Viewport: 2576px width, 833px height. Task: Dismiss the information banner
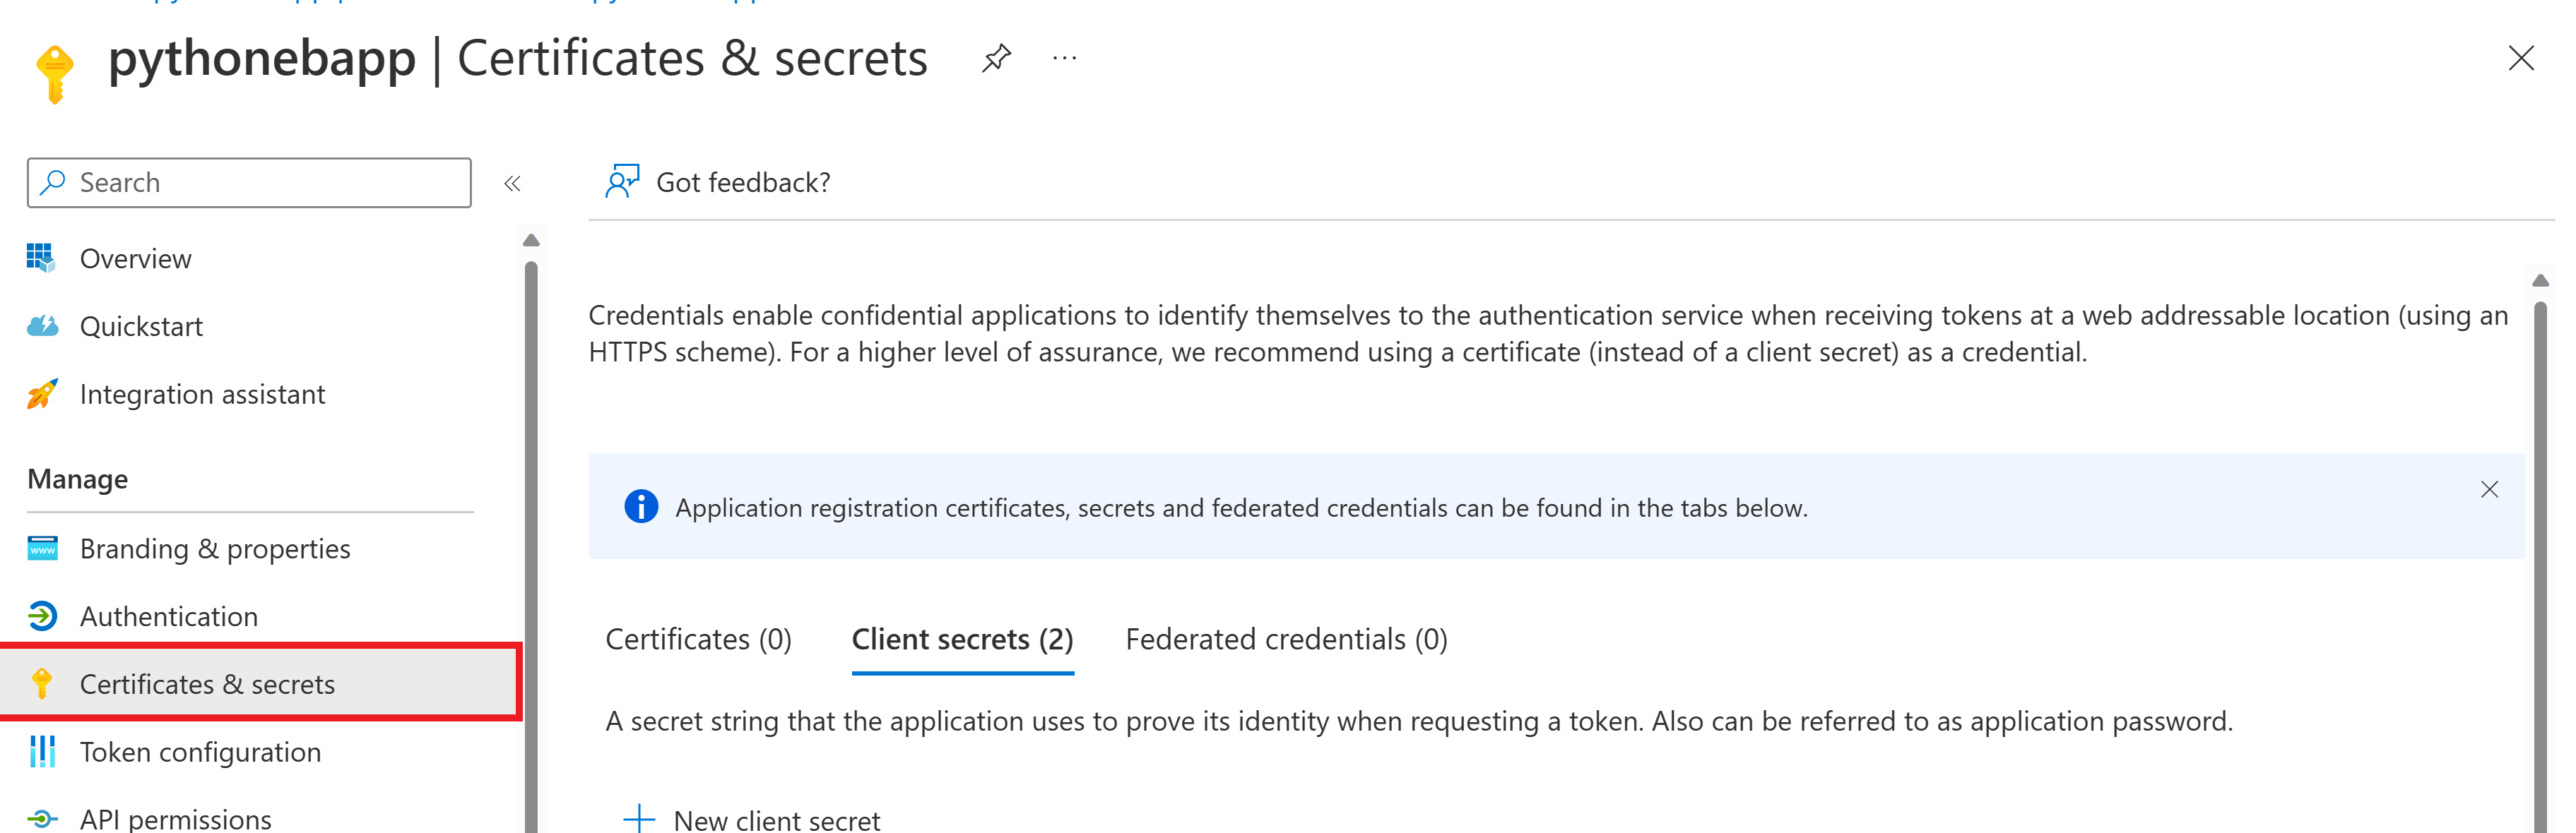pos(2489,489)
